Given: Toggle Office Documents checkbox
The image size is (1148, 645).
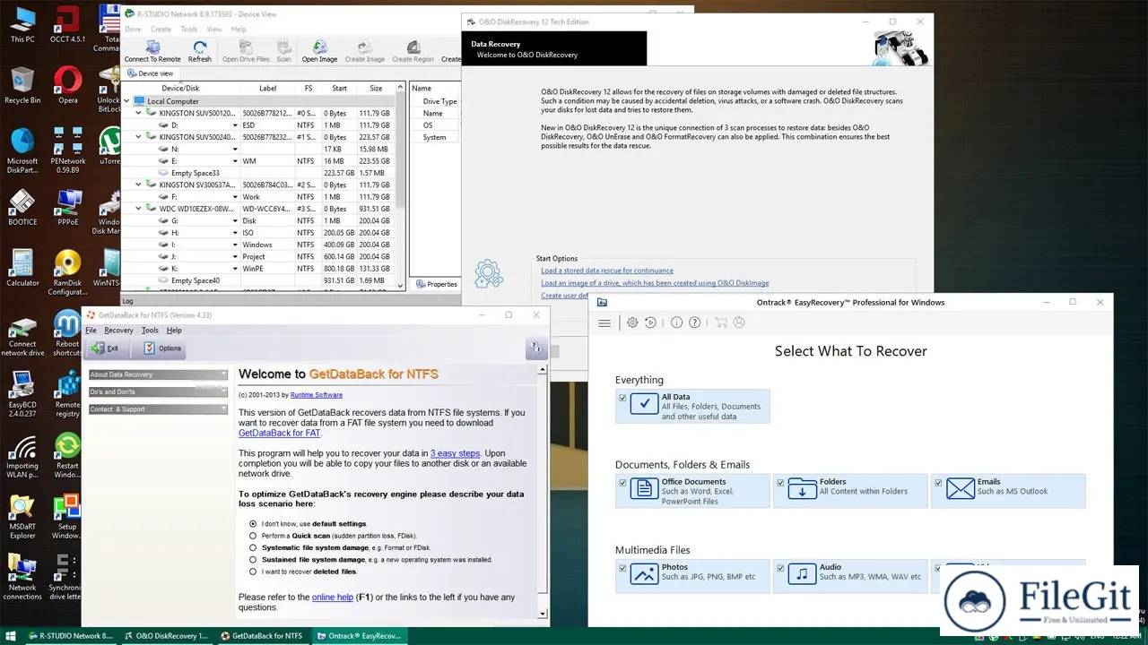Looking at the screenshot, I should 622,483.
